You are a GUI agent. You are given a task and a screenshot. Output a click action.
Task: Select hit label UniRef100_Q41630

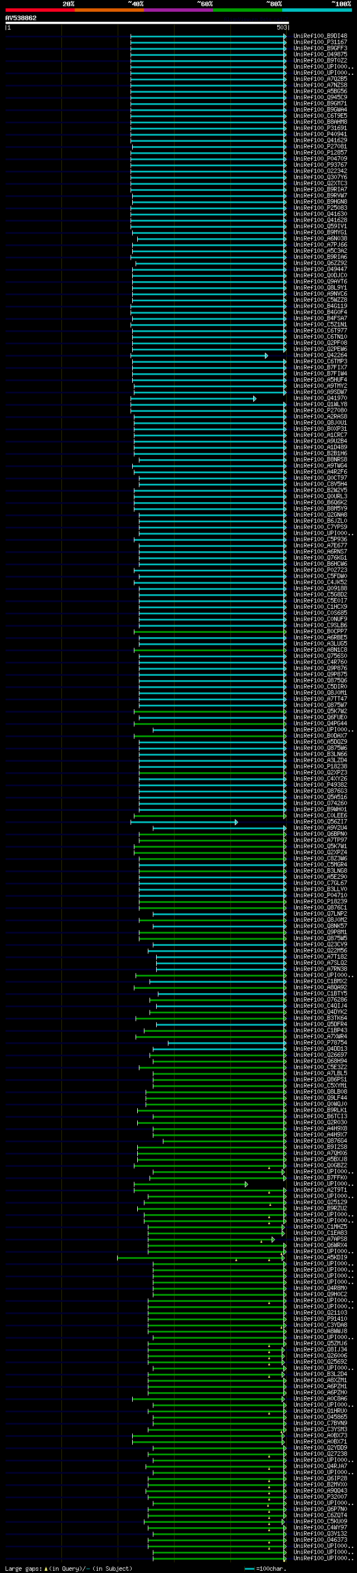click(320, 214)
